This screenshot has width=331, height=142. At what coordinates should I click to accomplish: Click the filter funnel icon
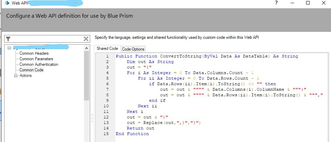point(8,39)
